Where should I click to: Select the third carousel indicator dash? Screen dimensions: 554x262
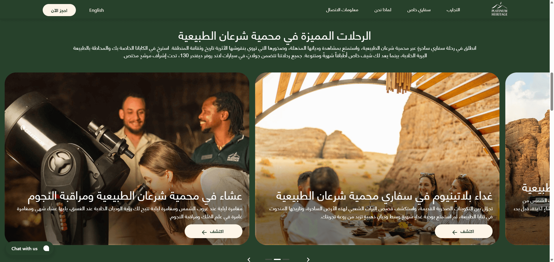286,259
